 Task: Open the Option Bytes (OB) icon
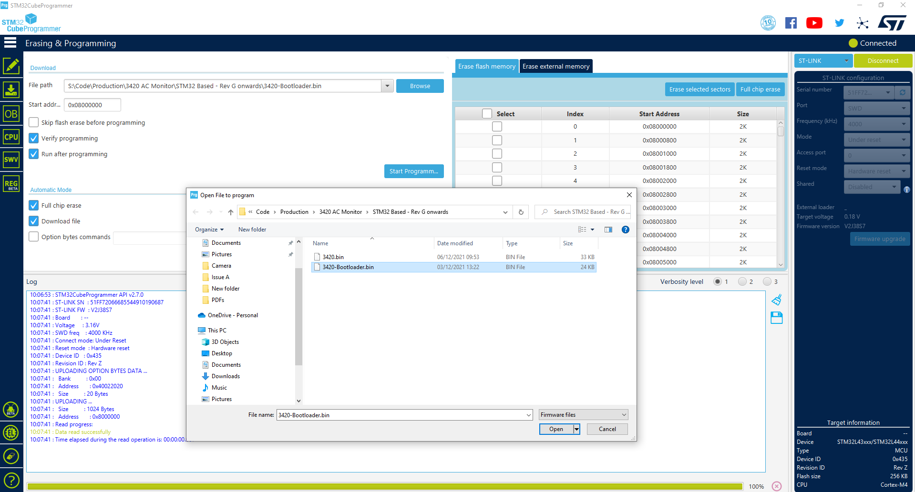point(11,114)
